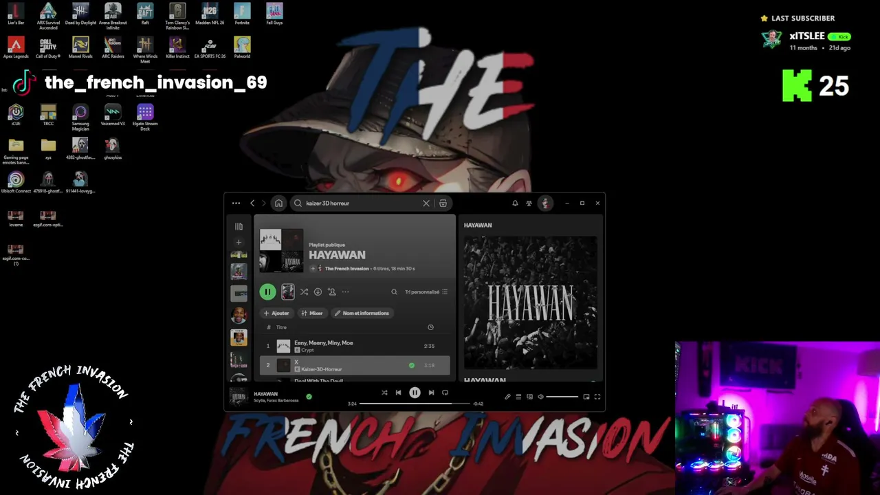Select the Apex Legends desktop shortcut
This screenshot has height=495, width=880.
click(16, 47)
